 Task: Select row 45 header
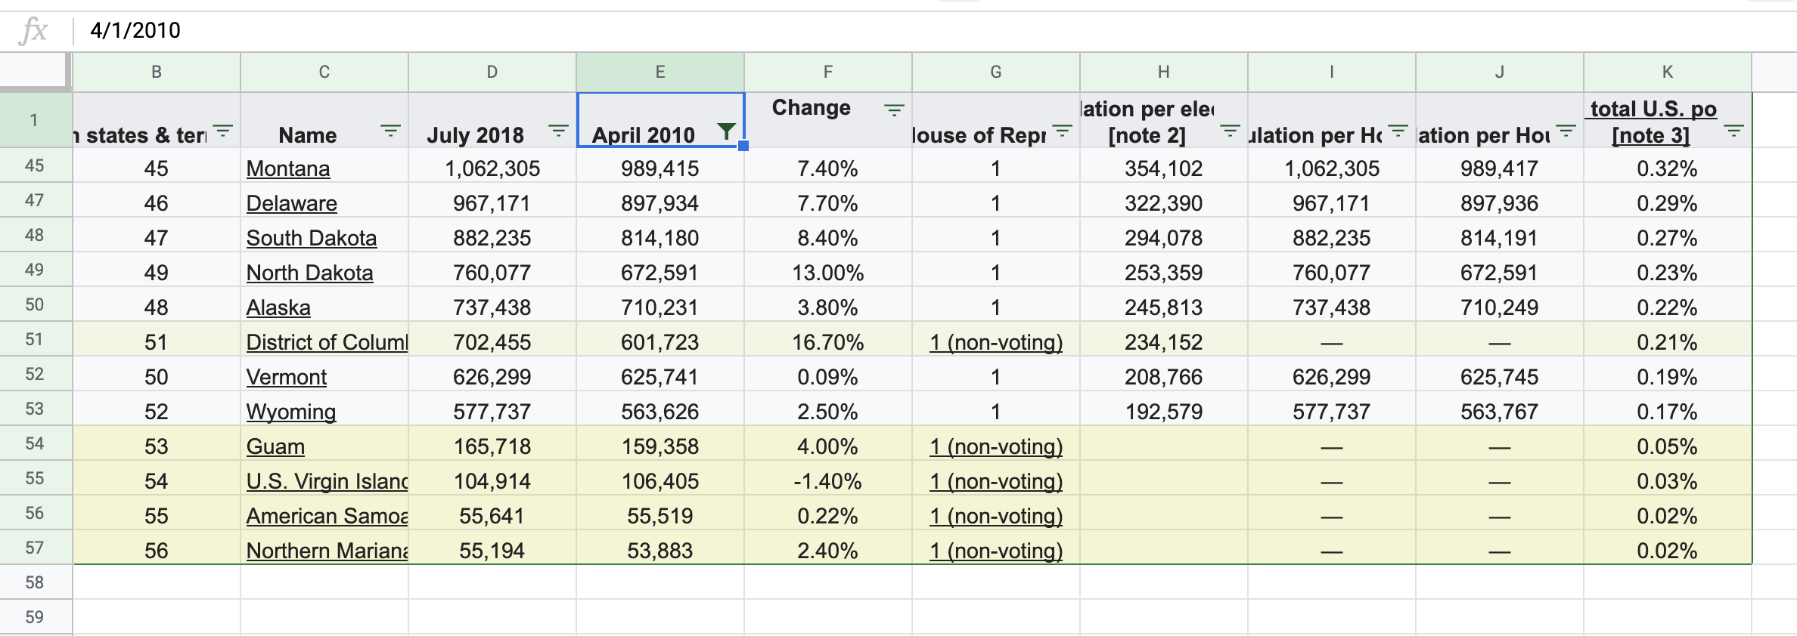[35, 165]
